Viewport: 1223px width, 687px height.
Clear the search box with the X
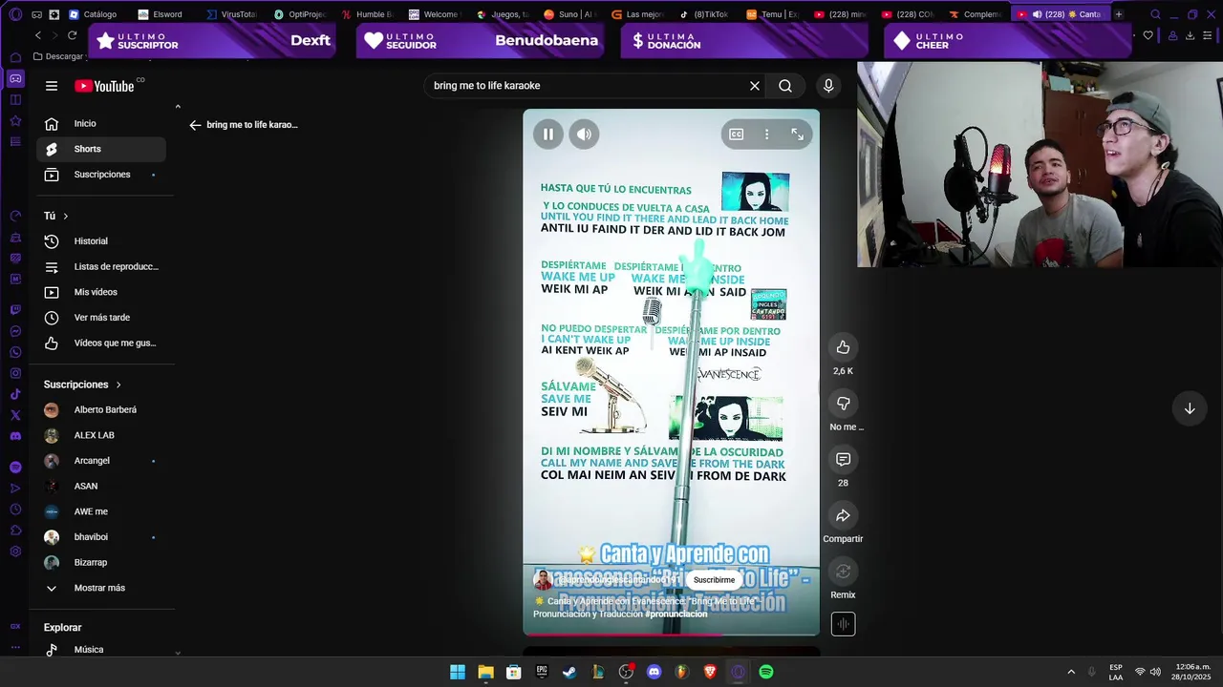755,86
